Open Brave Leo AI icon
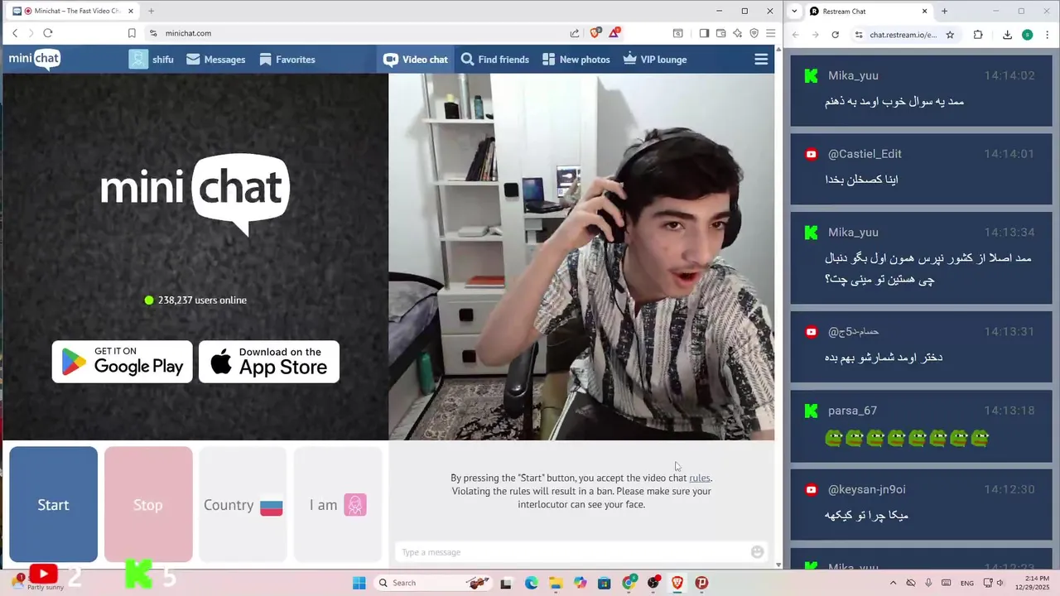 738,33
